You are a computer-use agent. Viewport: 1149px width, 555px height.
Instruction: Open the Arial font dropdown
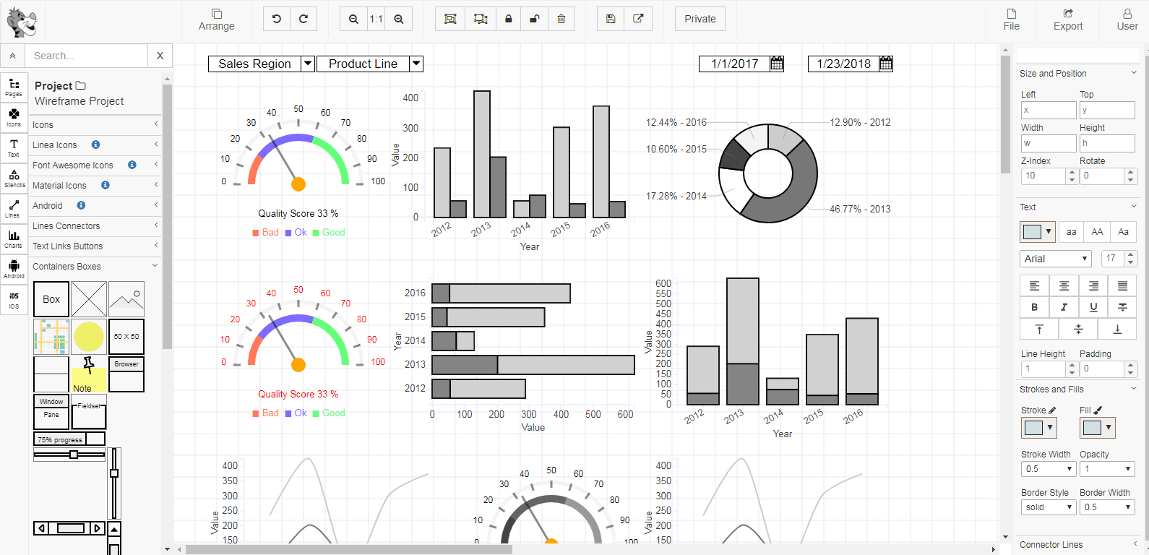pyautogui.click(x=1056, y=259)
